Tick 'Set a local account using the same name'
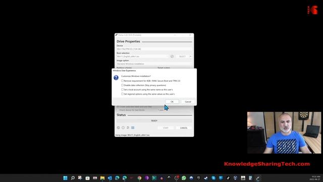 point(122,89)
